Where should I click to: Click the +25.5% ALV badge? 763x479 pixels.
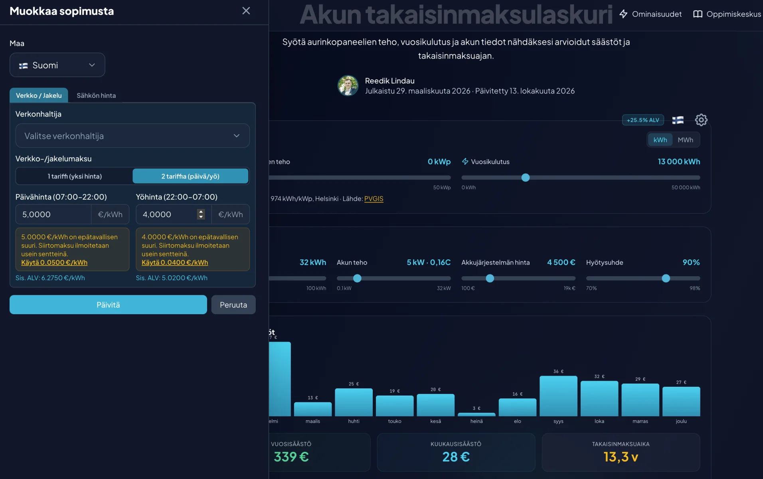pyautogui.click(x=643, y=120)
